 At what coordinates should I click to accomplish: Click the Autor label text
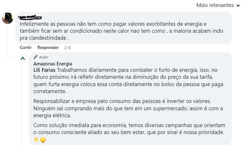click(x=44, y=57)
